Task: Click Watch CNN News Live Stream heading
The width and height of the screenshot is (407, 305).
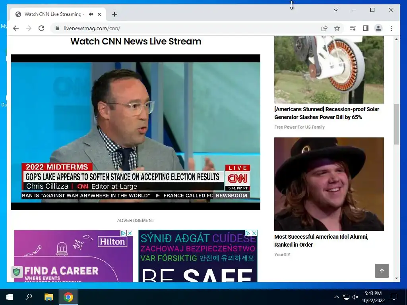Action: tap(136, 41)
